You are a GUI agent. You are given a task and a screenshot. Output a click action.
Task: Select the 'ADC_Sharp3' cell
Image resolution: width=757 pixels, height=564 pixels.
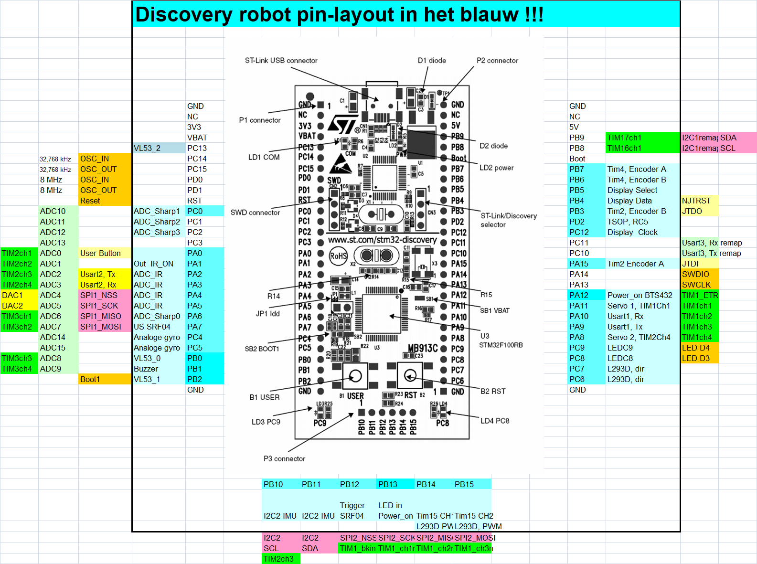pyautogui.click(x=159, y=232)
